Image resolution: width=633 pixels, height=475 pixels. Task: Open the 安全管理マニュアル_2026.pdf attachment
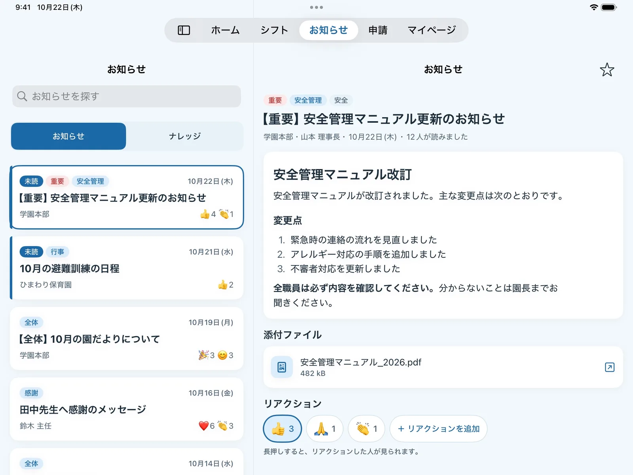443,367
